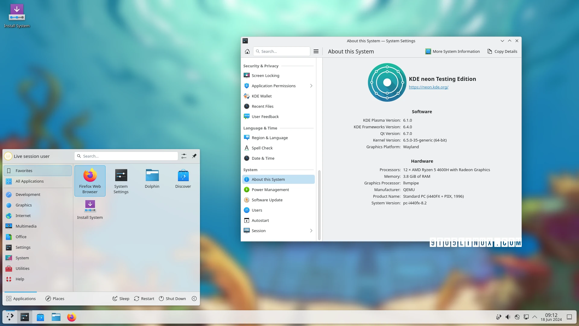Viewport: 579px width, 326px height.
Task: Show hidden system tray icons
Action: pos(535,317)
